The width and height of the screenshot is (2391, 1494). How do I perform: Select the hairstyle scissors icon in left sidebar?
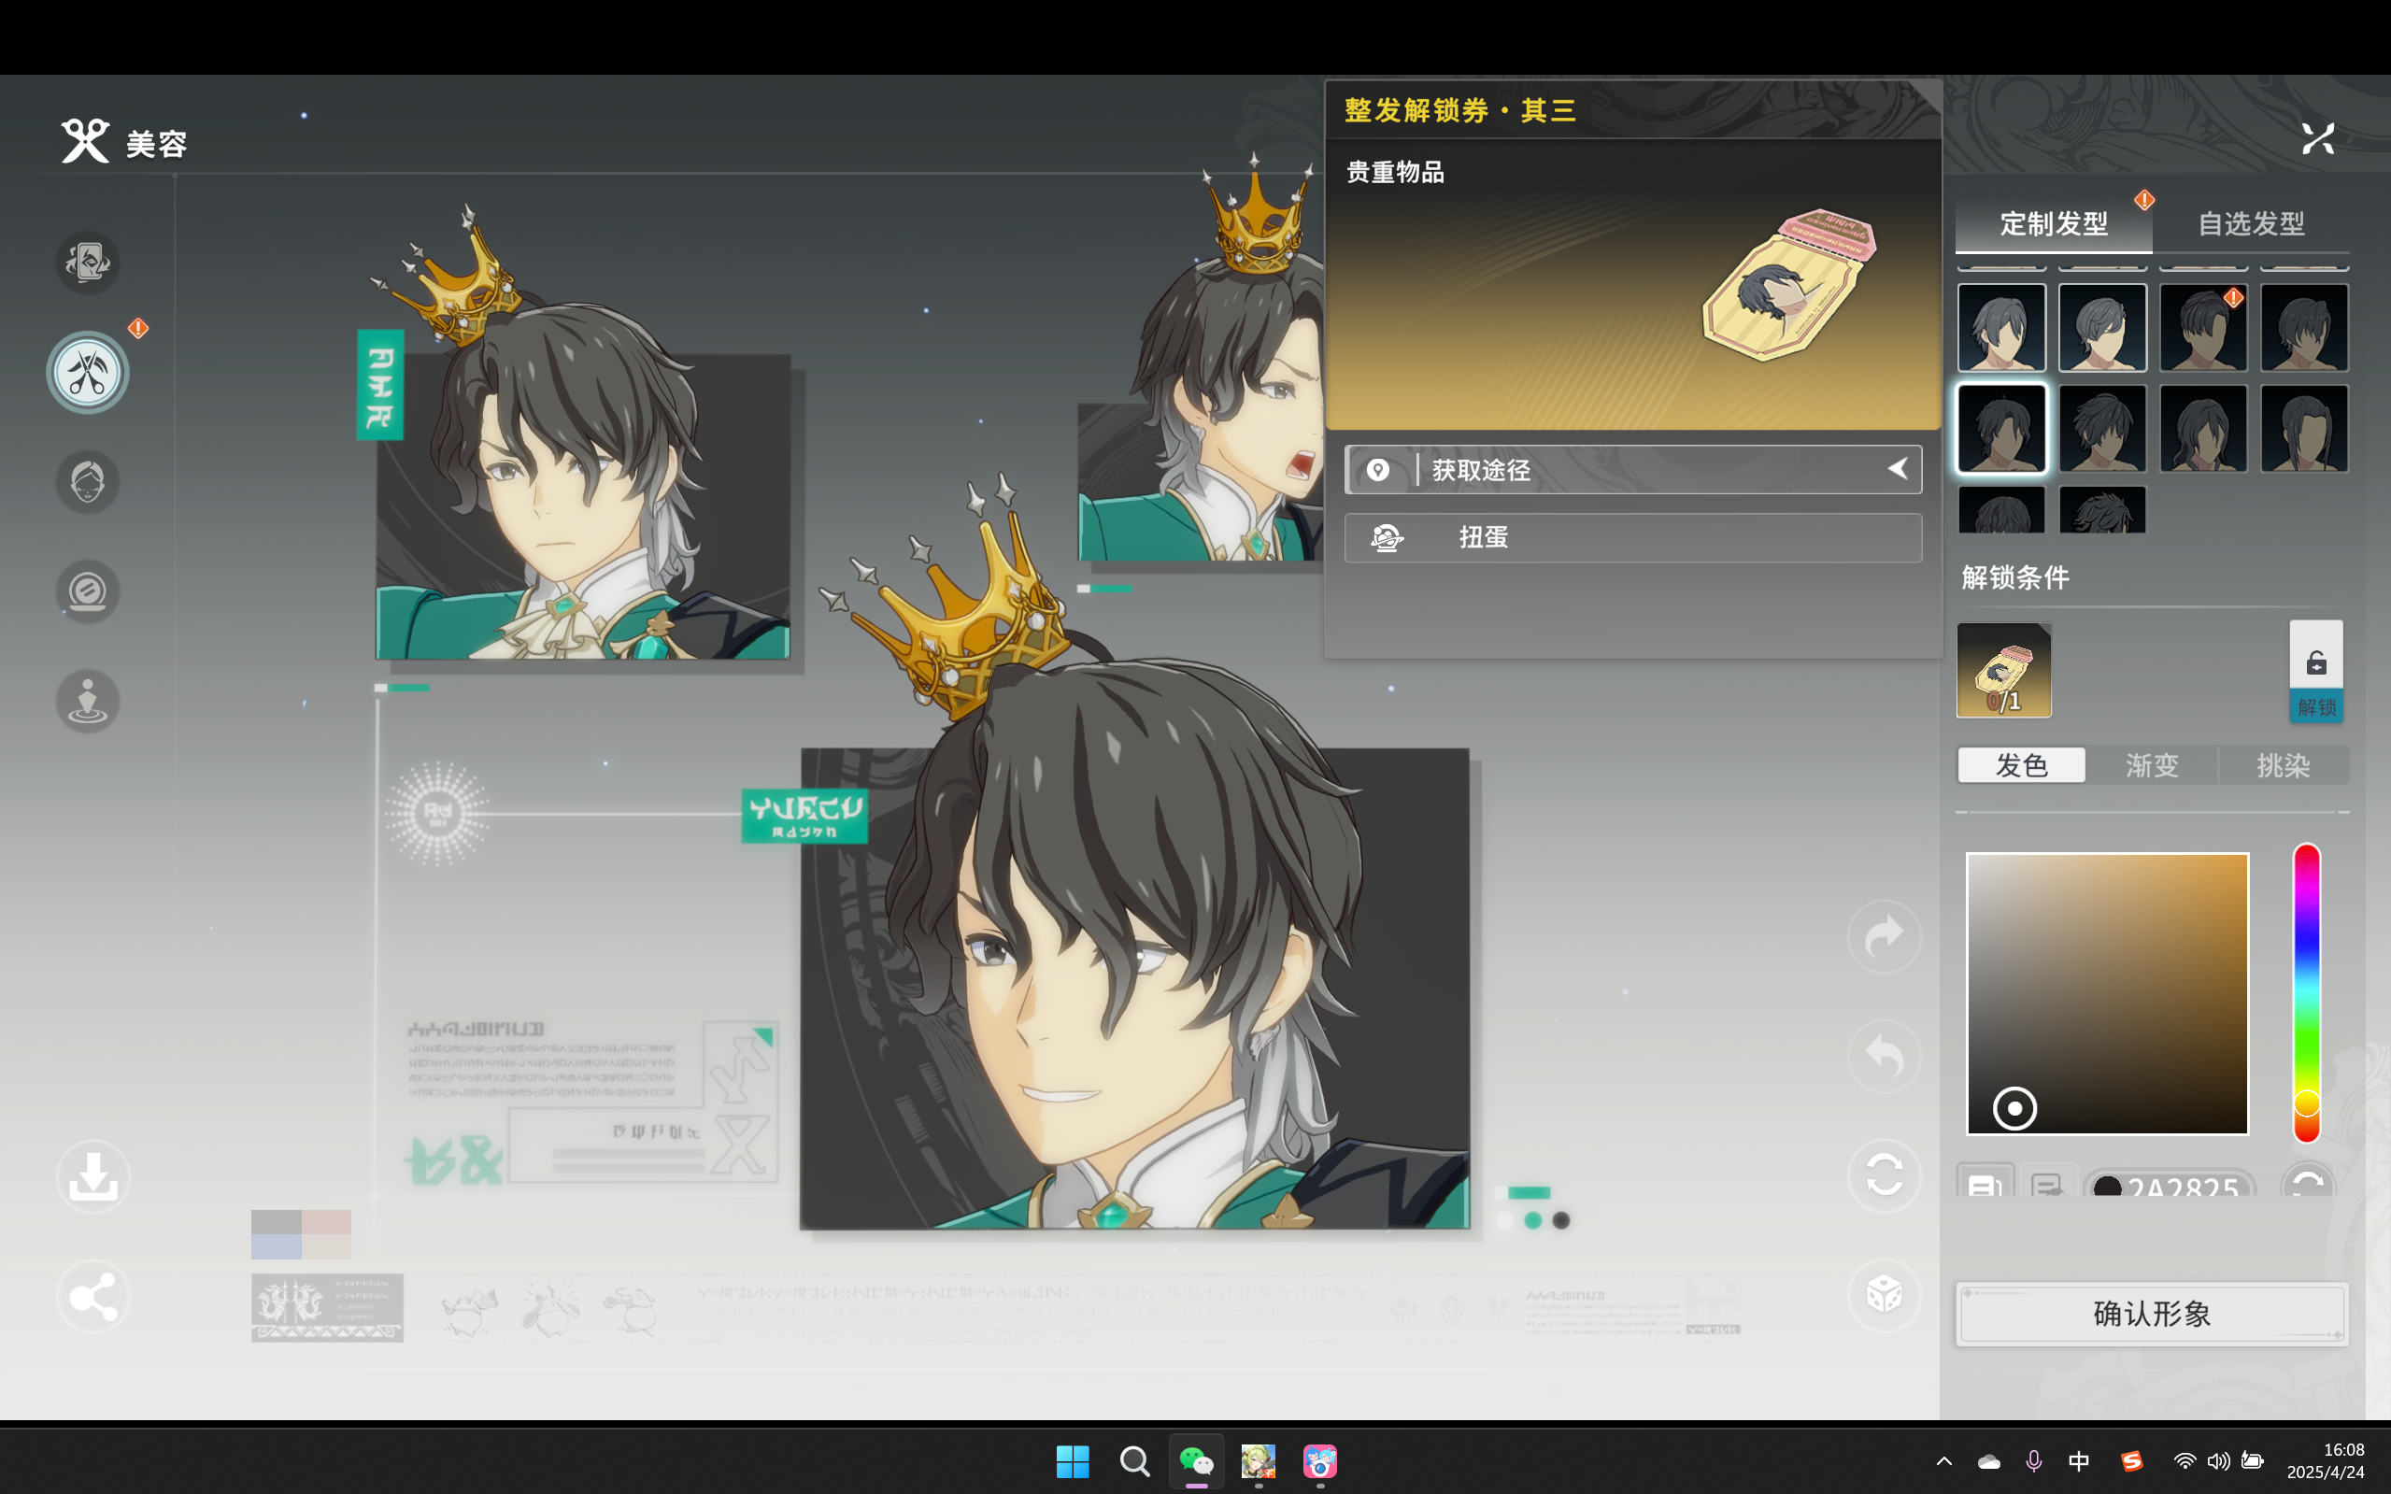[88, 373]
